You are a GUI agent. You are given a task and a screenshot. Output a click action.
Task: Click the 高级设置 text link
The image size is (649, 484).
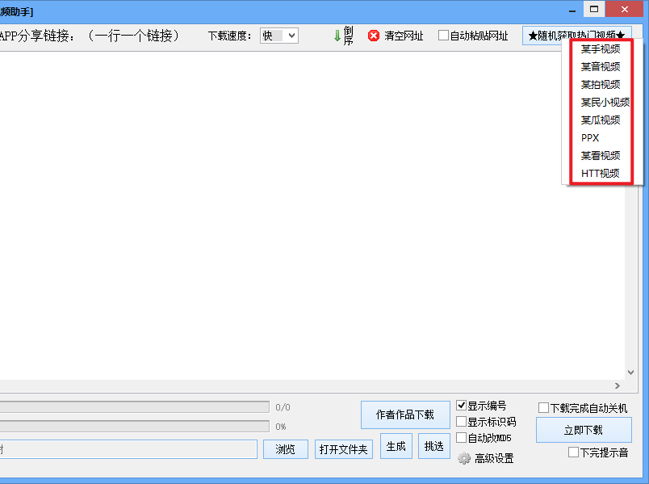pyautogui.click(x=494, y=458)
